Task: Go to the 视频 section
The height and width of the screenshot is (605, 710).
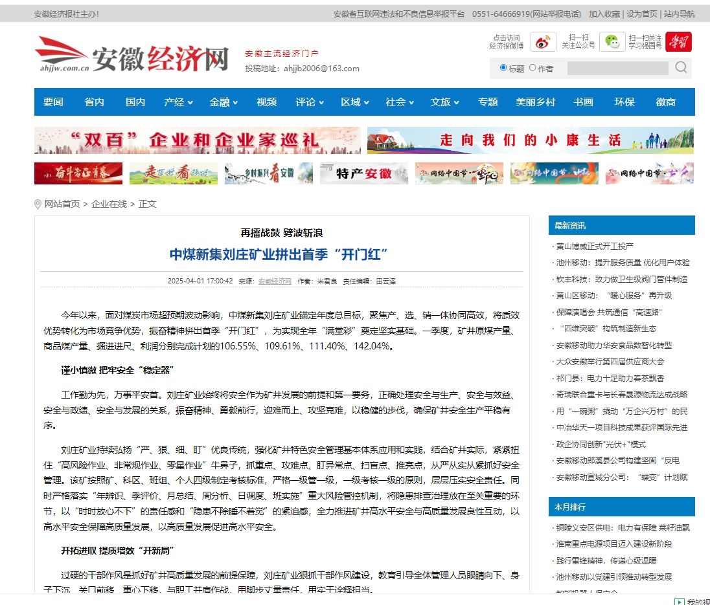Action: click(x=267, y=102)
